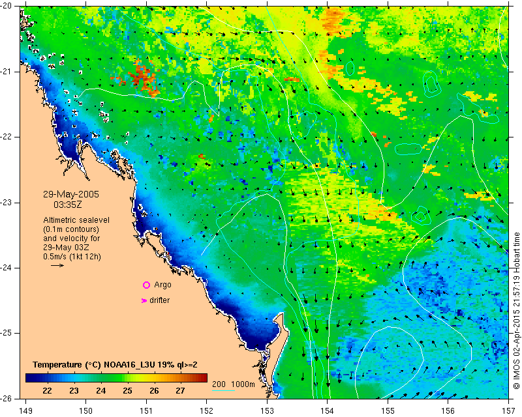Click the latitude axis label -24
The width and height of the screenshot is (522, 417).
(x=6, y=268)
